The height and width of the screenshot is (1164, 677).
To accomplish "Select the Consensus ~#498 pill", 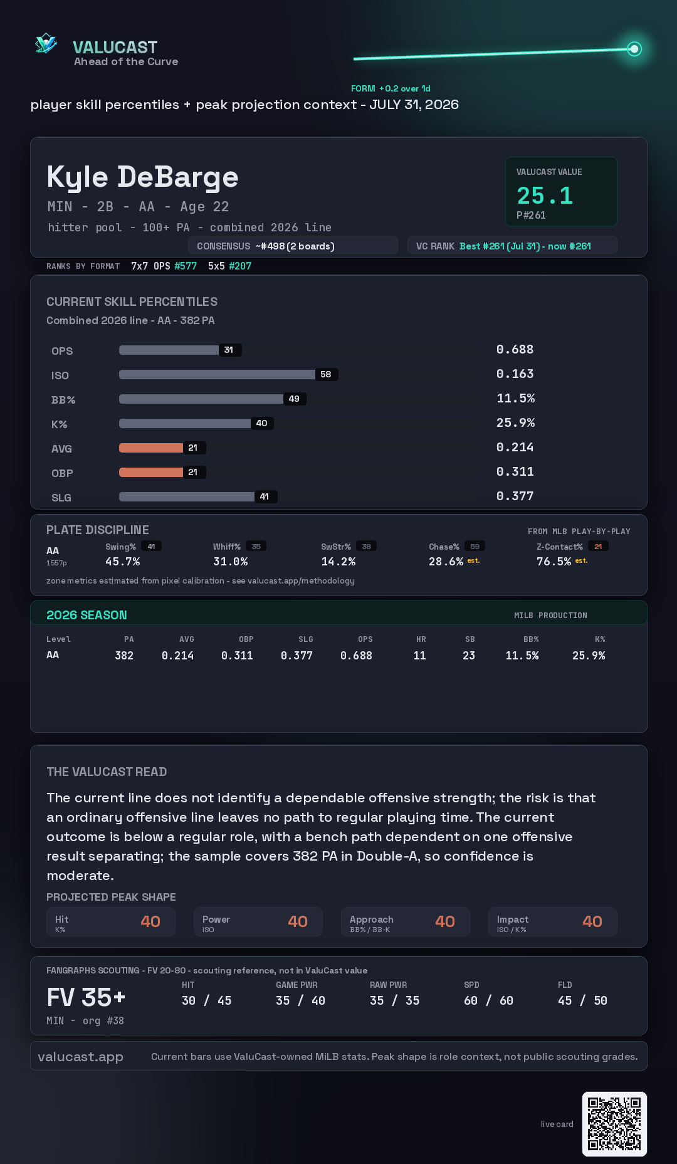I will coord(293,246).
